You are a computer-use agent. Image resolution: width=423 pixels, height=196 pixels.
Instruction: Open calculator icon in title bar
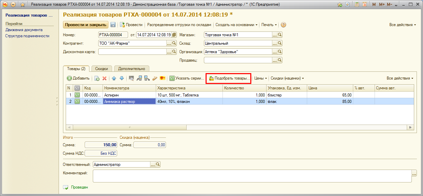[357, 5]
